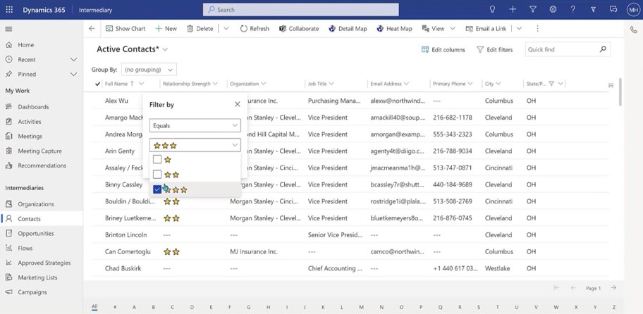
Task: Click Dynamics 365 brand label
Action: click(x=44, y=10)
